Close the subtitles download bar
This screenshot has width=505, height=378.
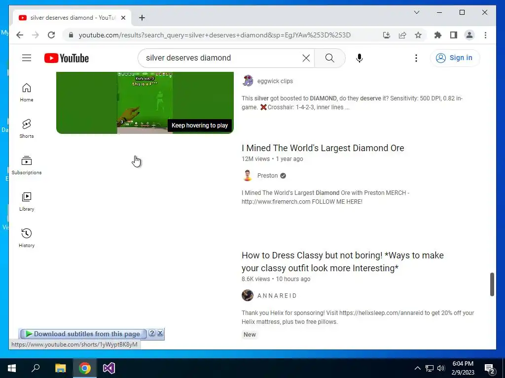pos(160,333)
